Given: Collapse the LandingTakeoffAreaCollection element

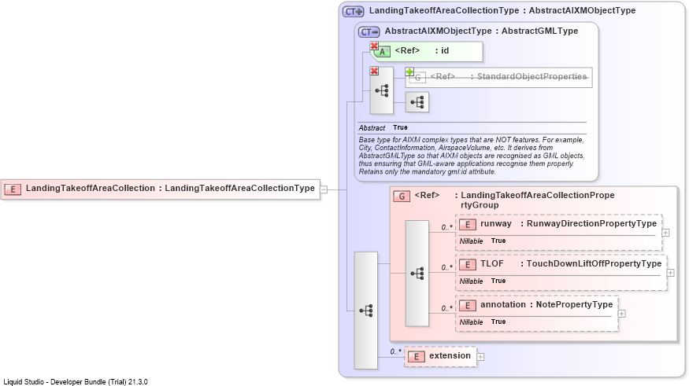Looking at the screenshot, I should [324, 189].
